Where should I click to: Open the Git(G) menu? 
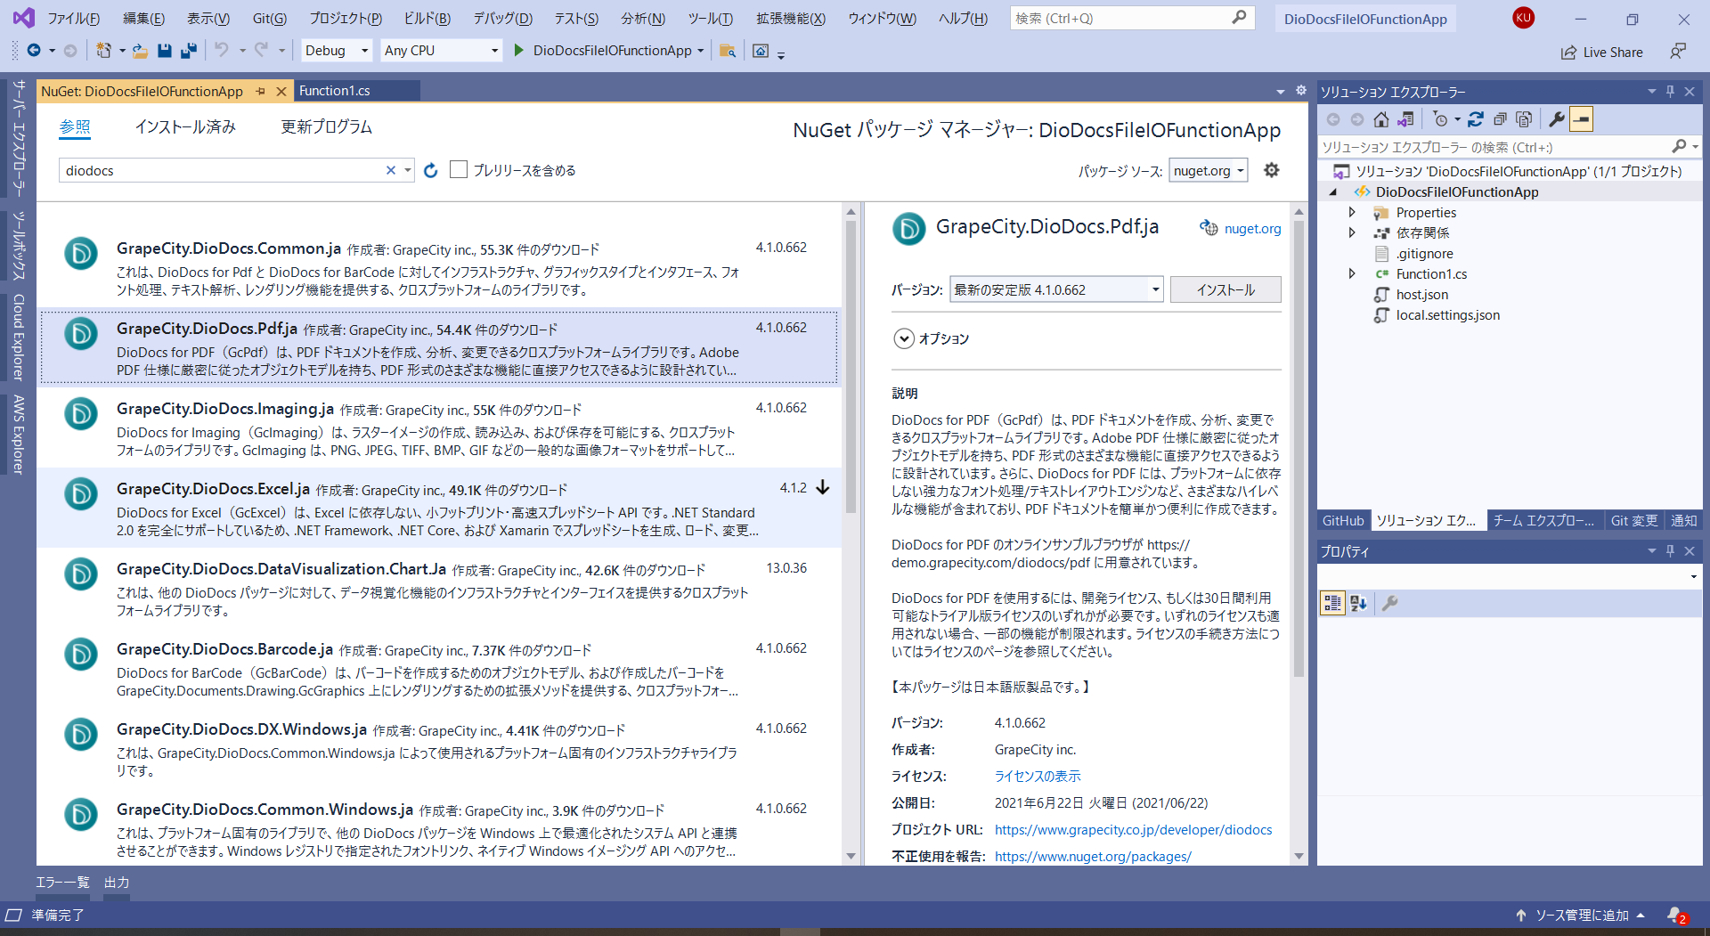269,19
